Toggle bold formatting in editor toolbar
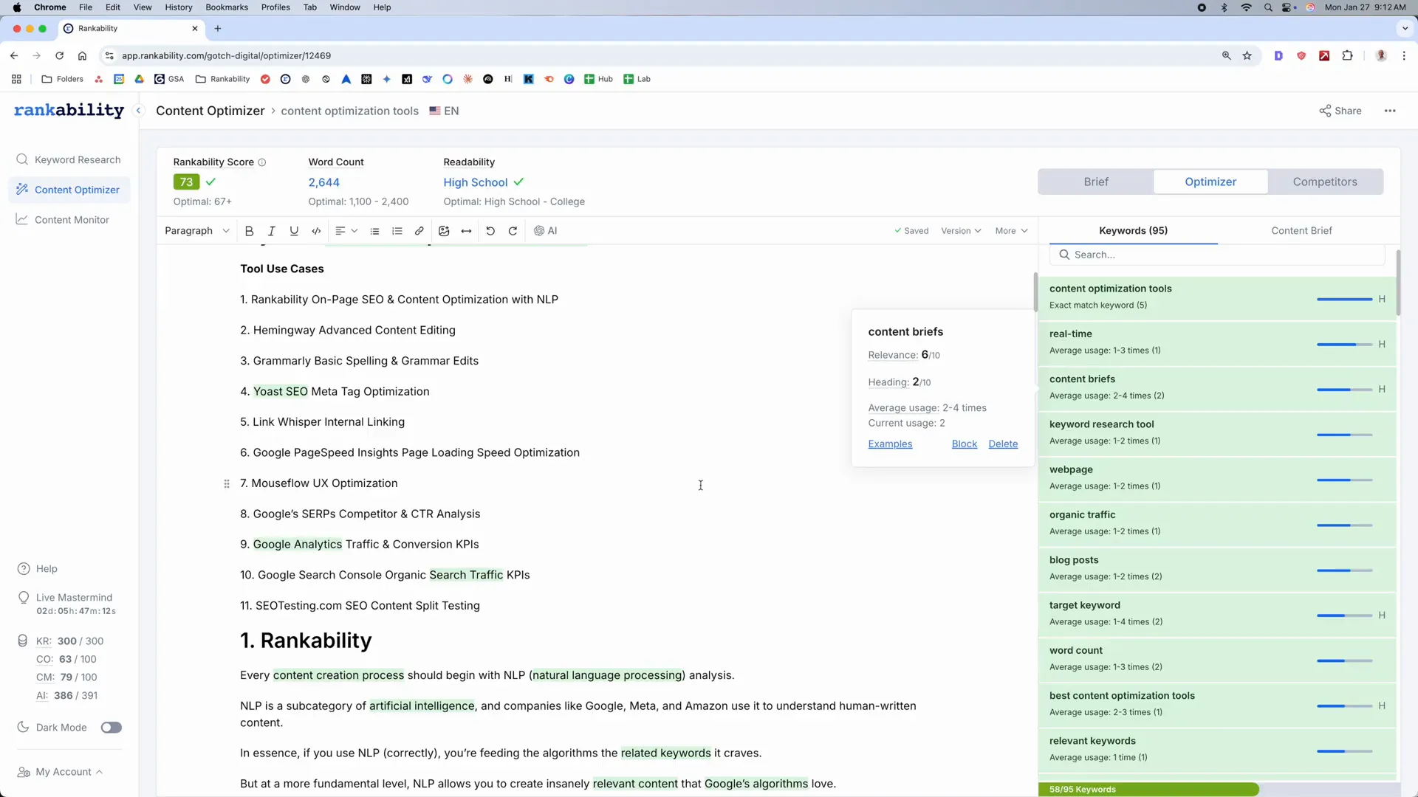Screen dimensions: 1418x797 [249, 231]
